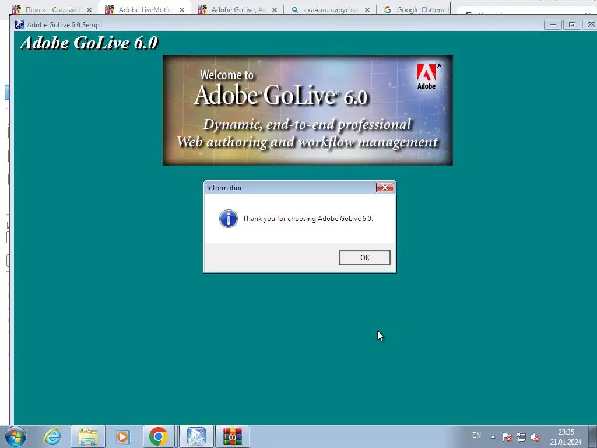The height and width of the screenshot is (448, 597).
Task: Click the Adobe logo on welcome banner
Action: [427, 76]
